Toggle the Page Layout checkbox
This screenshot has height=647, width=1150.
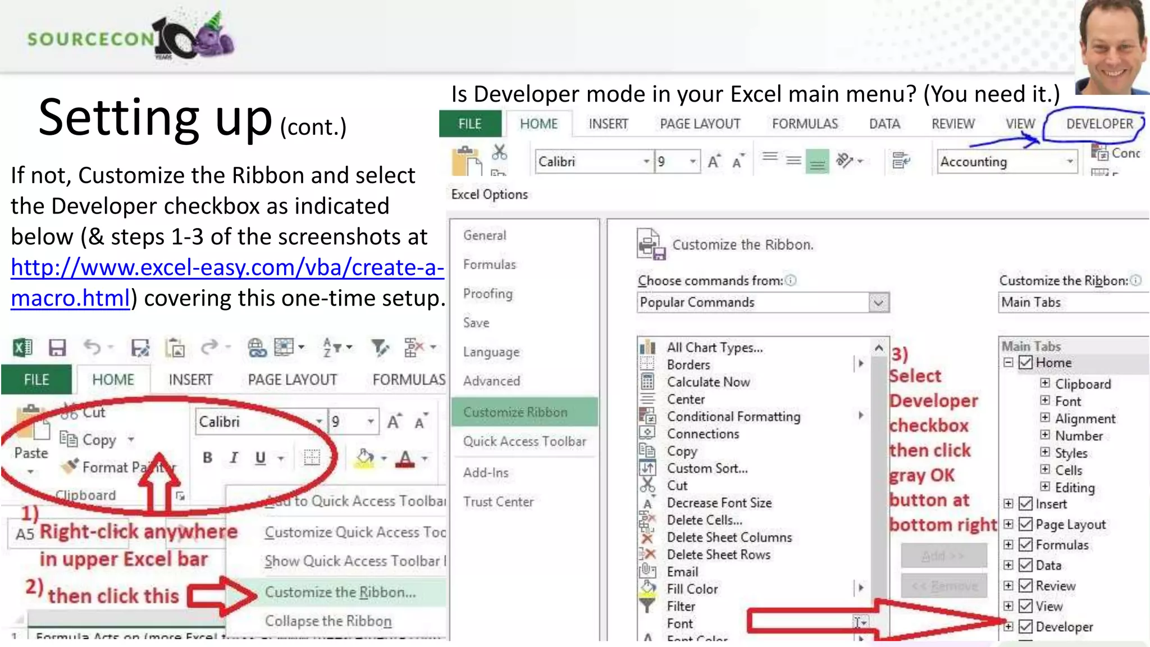click(x=1025, y=524)
